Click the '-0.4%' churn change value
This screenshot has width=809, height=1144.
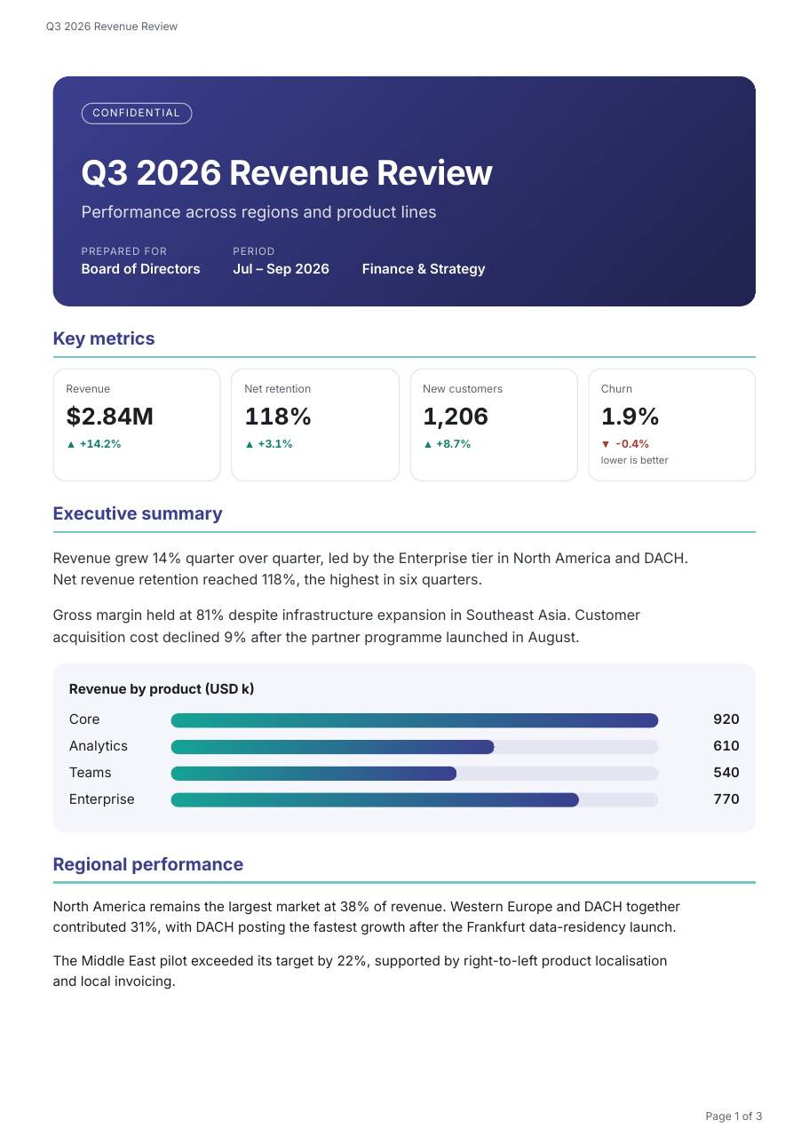tap(632, 444)
